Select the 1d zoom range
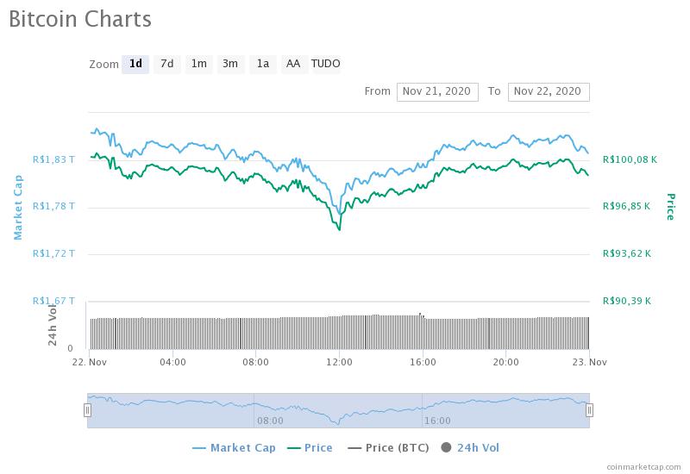Viewport: 690px width, 474px height. pos(135,64)
